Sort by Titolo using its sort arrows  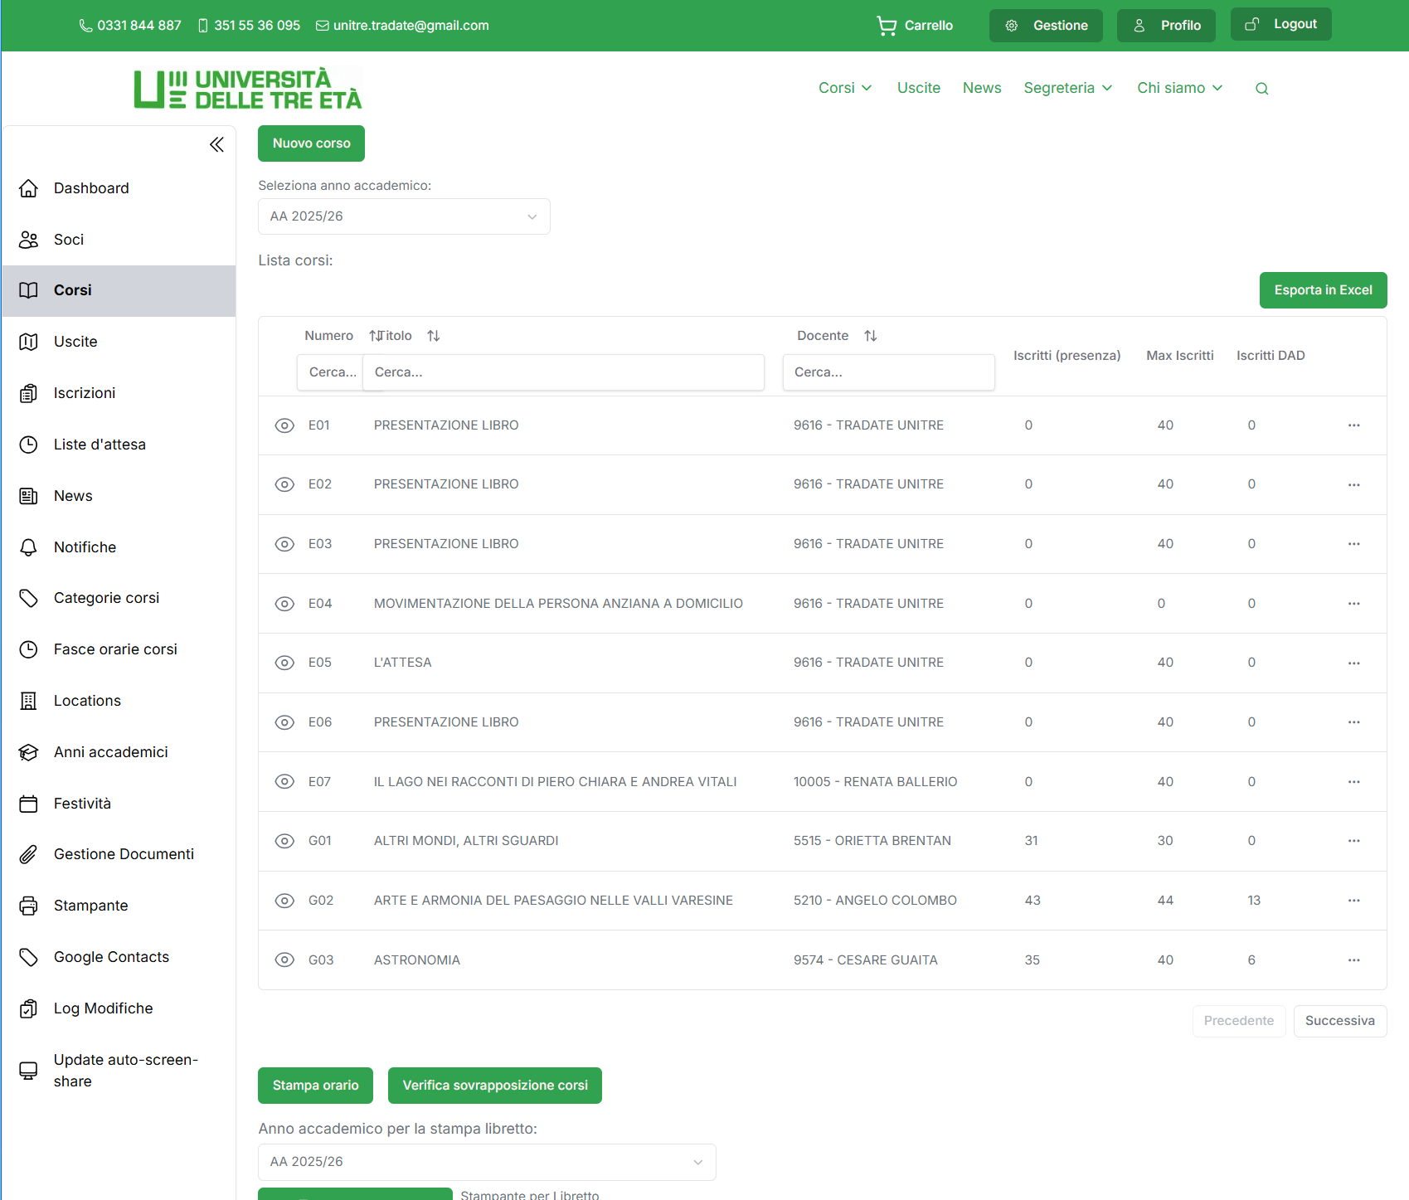point(433,336)
